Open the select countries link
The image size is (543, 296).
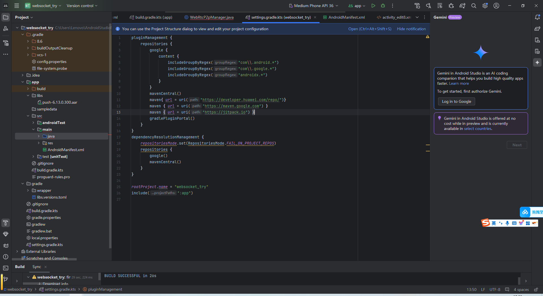coord(478,129)
